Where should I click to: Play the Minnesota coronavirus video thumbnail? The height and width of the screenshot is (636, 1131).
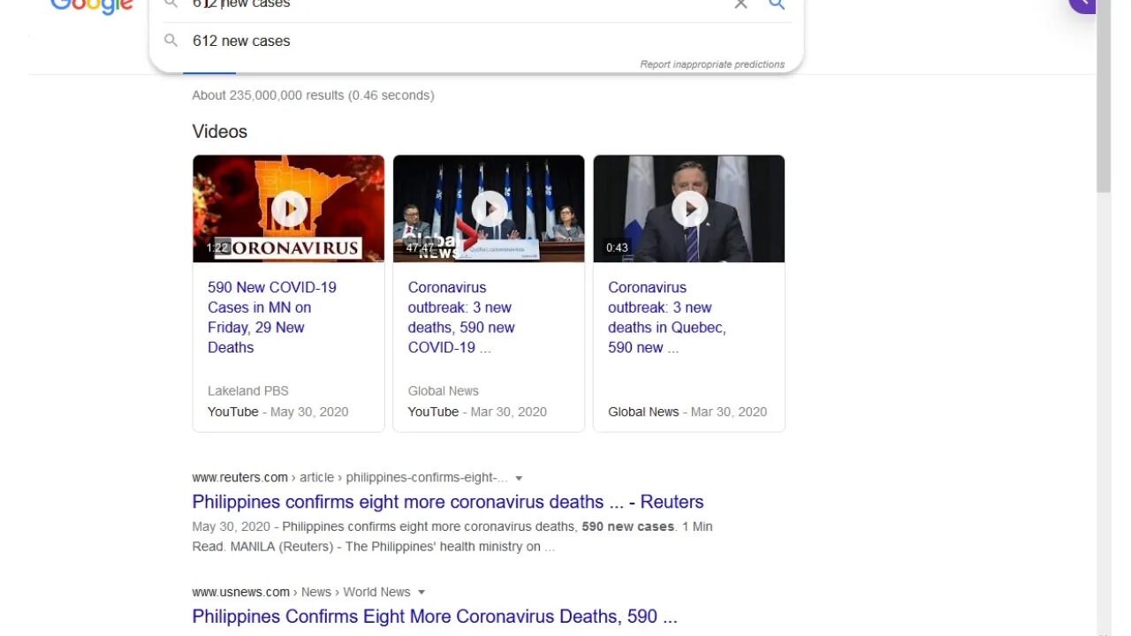click(289, 209)
